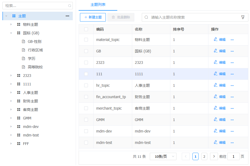Click document icon beside 行政区域
The image size is (250, 166).
[x=23, y=50]
